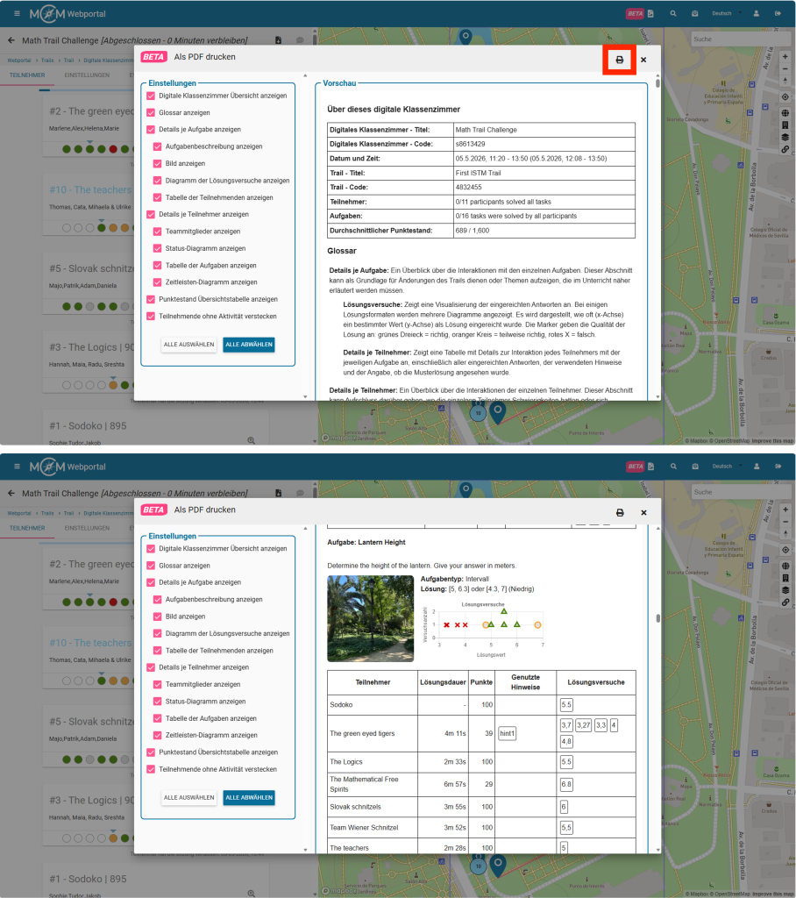Click the logout icon in the lower header

point(778,467)
